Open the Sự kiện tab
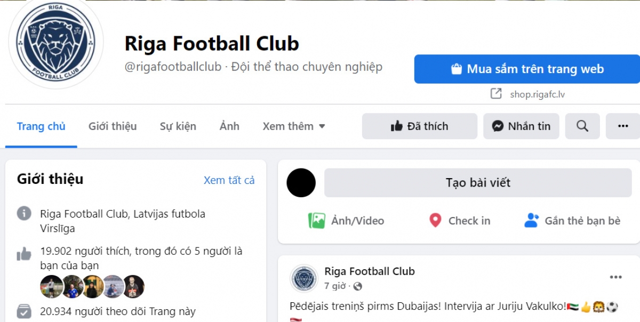 178,126
